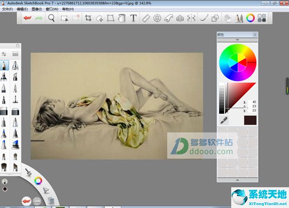Toggle the Symmetry tool

[191, 18]
